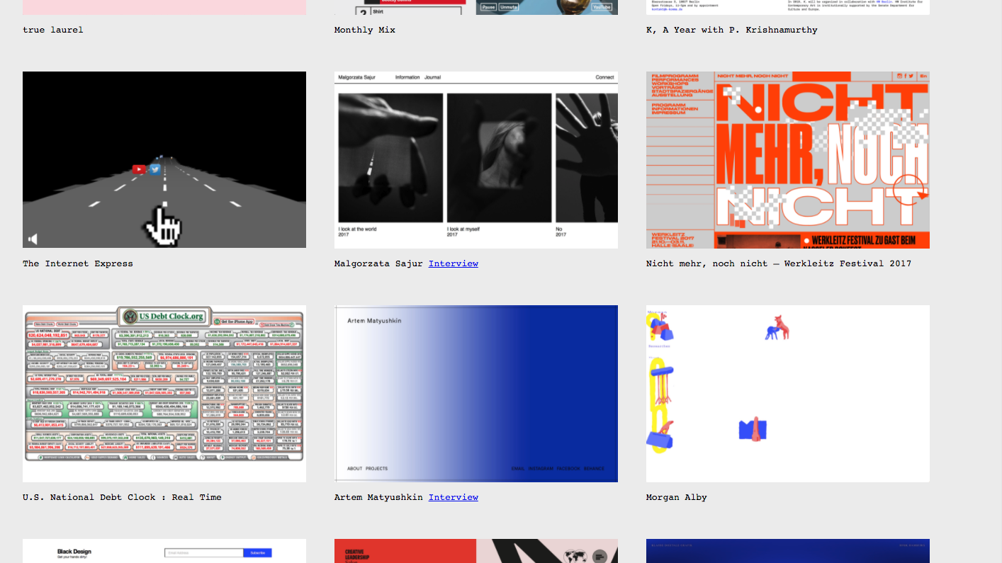
Task: Click Unmute in the Monthly Mix thumbnail
Action: [509, 7]
